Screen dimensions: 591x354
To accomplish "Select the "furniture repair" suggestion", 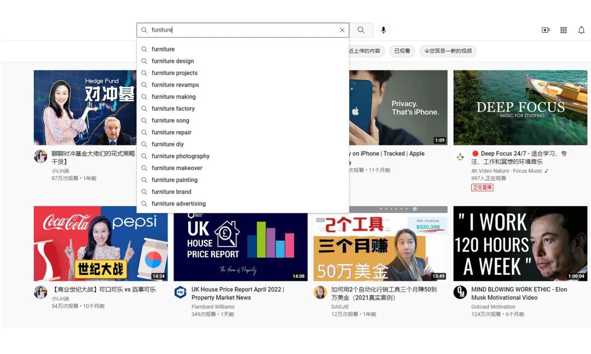I will 172,132.
